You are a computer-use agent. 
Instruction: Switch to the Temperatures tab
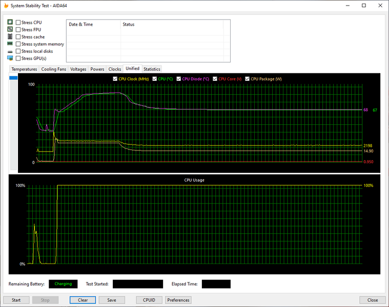click(24, 69)
